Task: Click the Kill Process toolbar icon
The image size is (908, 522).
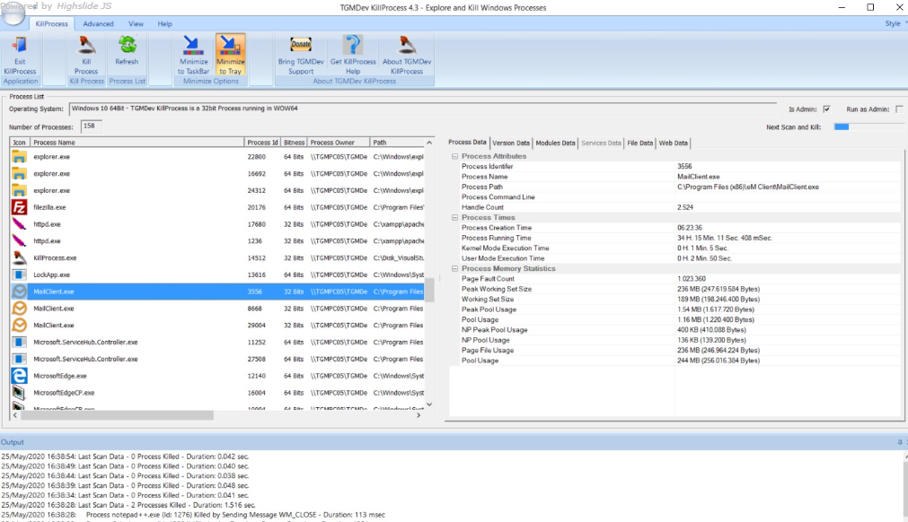Action: coord(86,45)
